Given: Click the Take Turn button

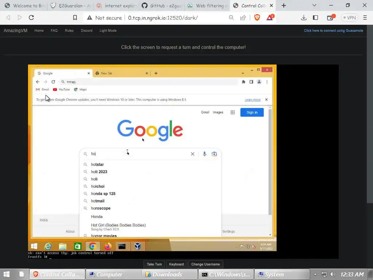Looking at the screenshot, I should [154, 264].
